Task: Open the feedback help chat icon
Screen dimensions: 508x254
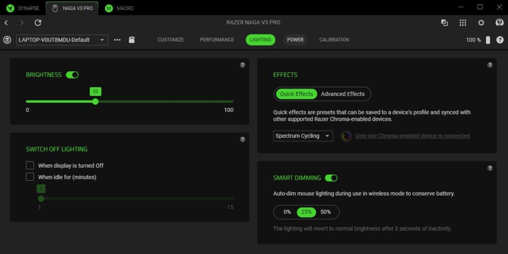Action: pos(500,22)
